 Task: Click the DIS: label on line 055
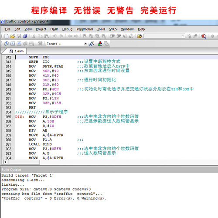(20, 117)
